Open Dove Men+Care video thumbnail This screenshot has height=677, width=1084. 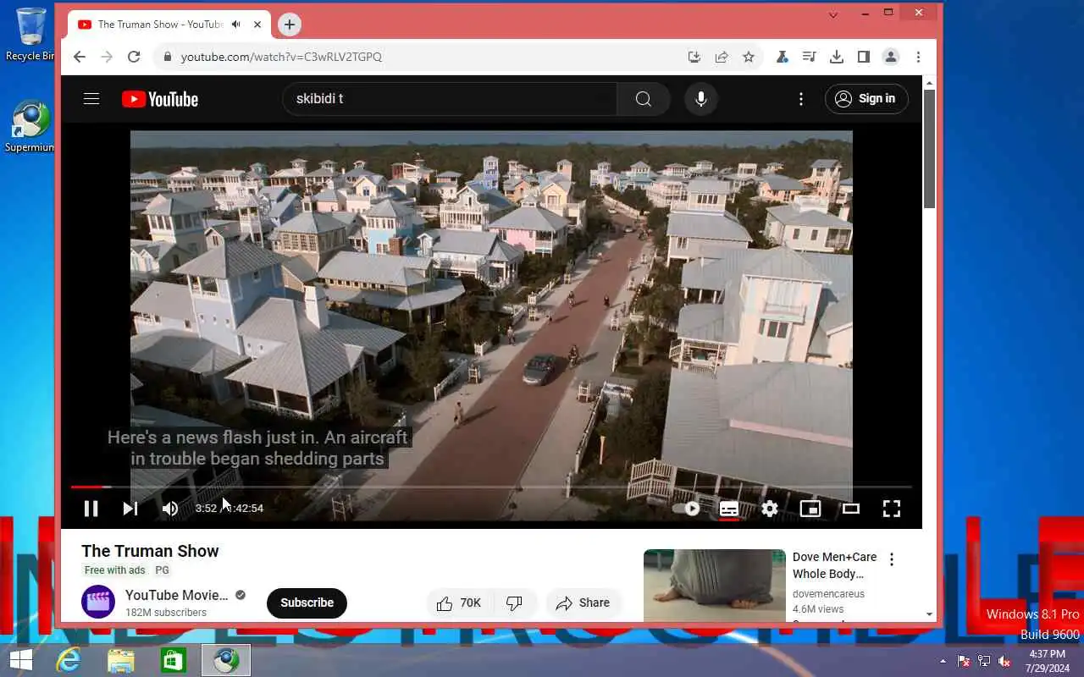715,585
